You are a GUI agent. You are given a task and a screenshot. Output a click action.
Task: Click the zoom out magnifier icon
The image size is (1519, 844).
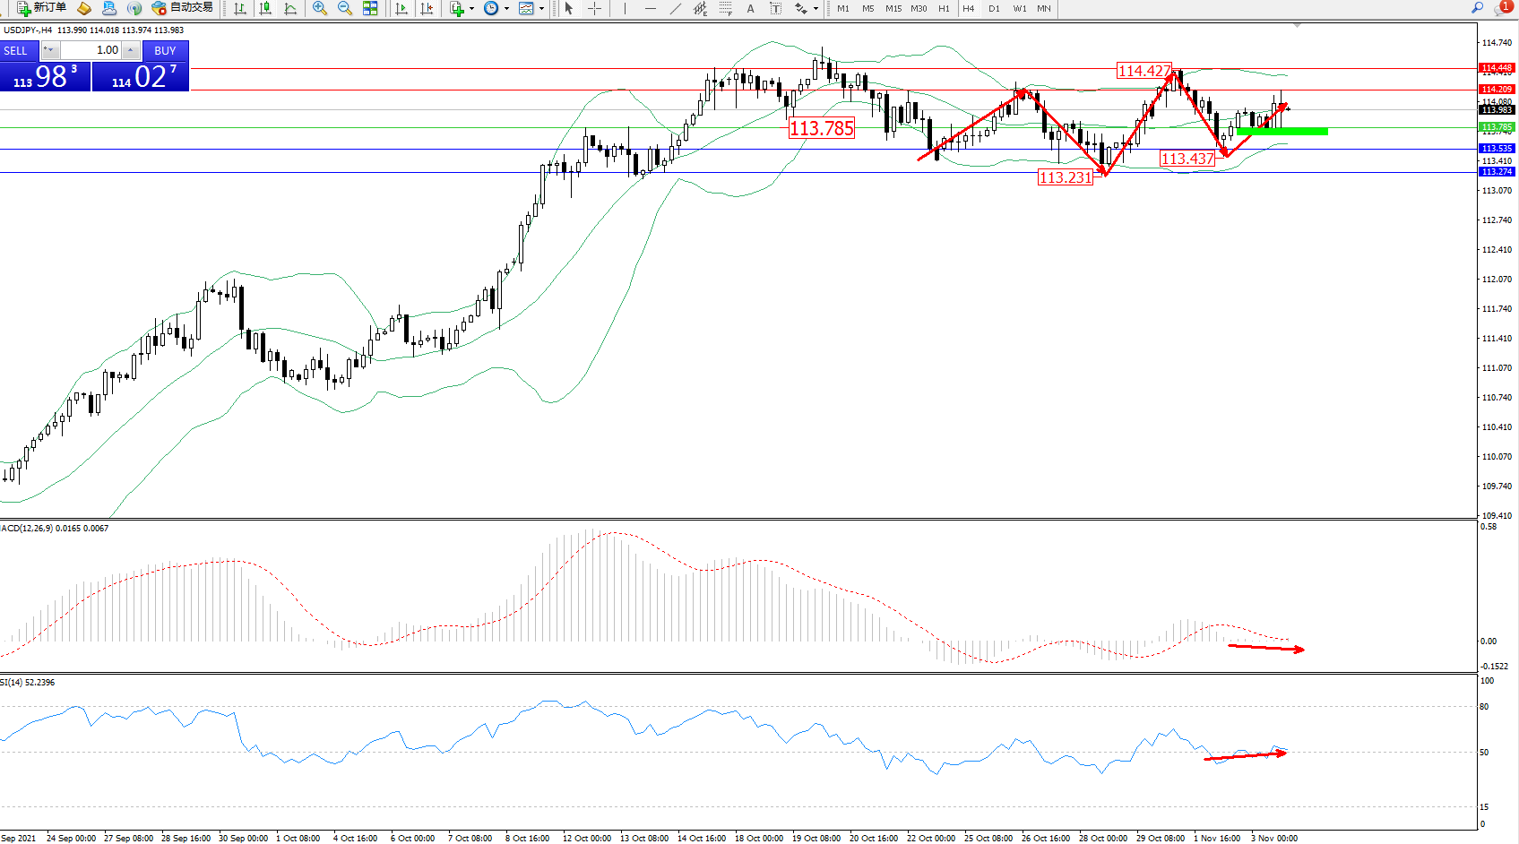tap(344, 8)
